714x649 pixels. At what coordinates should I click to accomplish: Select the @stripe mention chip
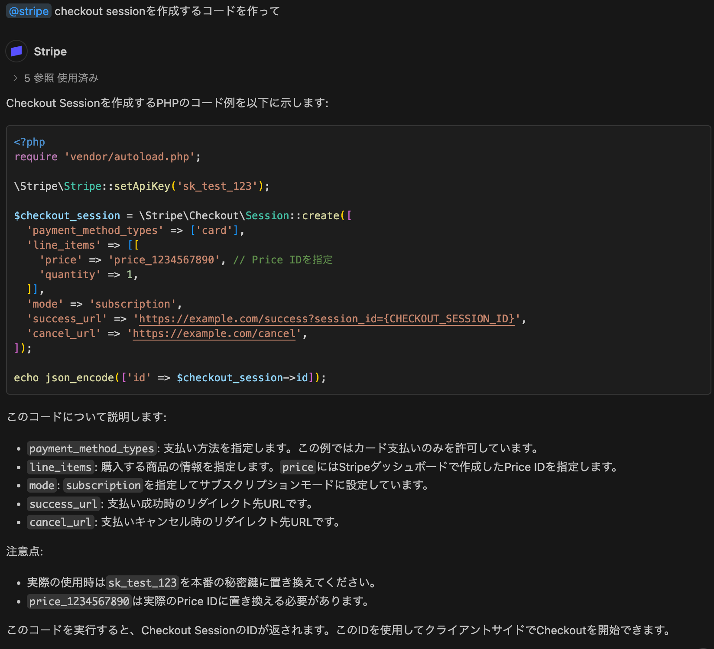(28, 11)
